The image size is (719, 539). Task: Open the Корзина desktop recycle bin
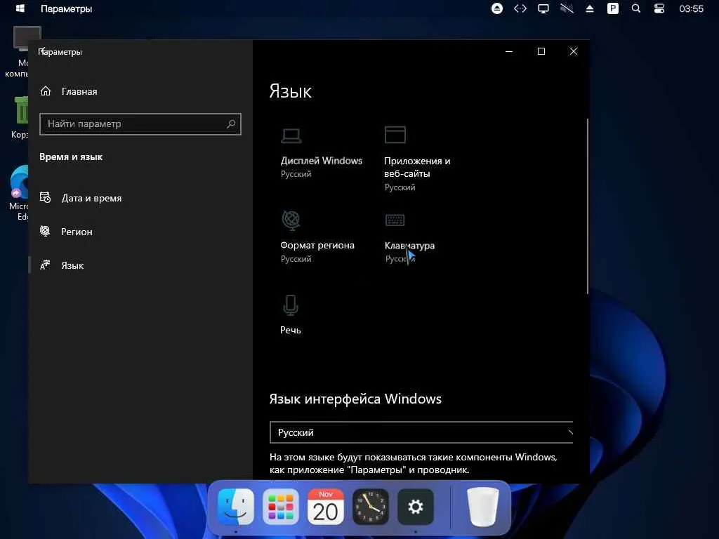click(19, 117)
